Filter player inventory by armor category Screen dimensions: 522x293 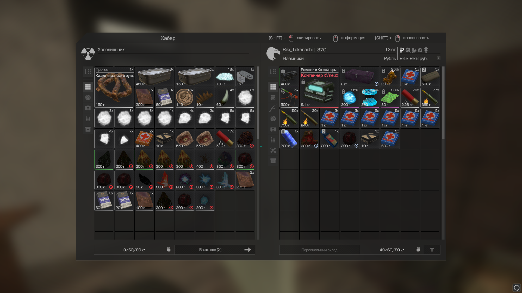click(273, 97)
